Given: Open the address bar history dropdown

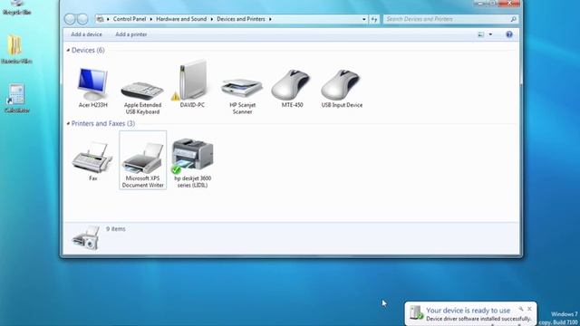Looking at the screenshot, I should (364, 19).
